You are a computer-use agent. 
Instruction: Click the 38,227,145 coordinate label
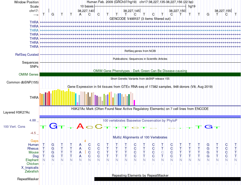point(131,11)
